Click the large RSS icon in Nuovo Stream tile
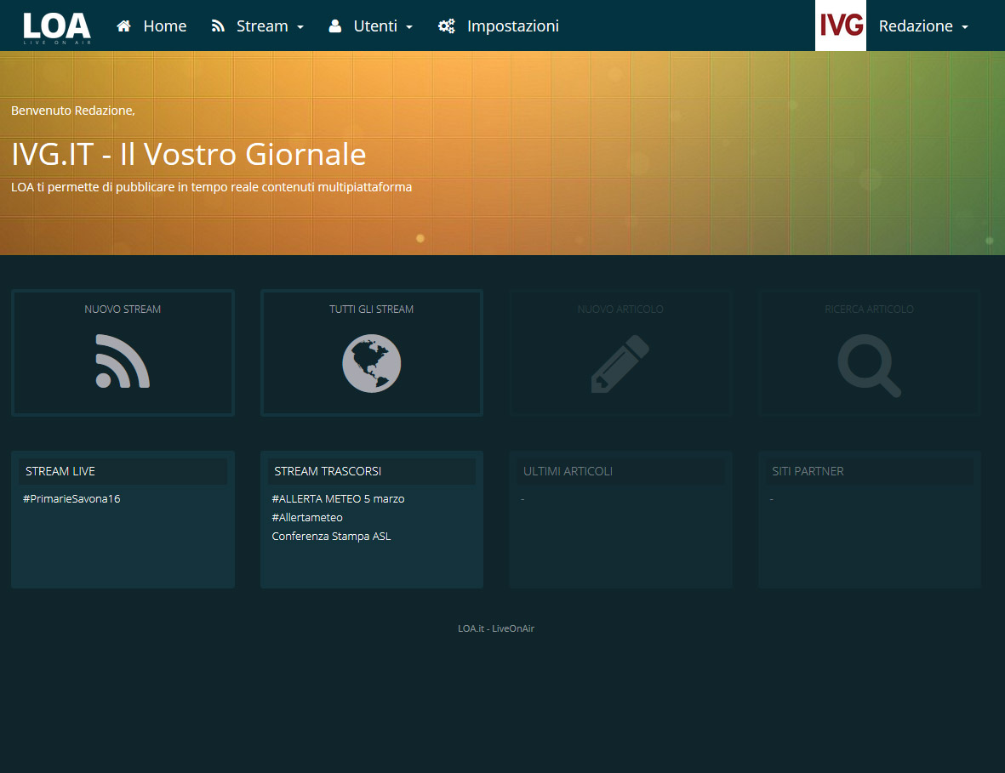This screenshot has height=773, width=1005. coord(123,361)
